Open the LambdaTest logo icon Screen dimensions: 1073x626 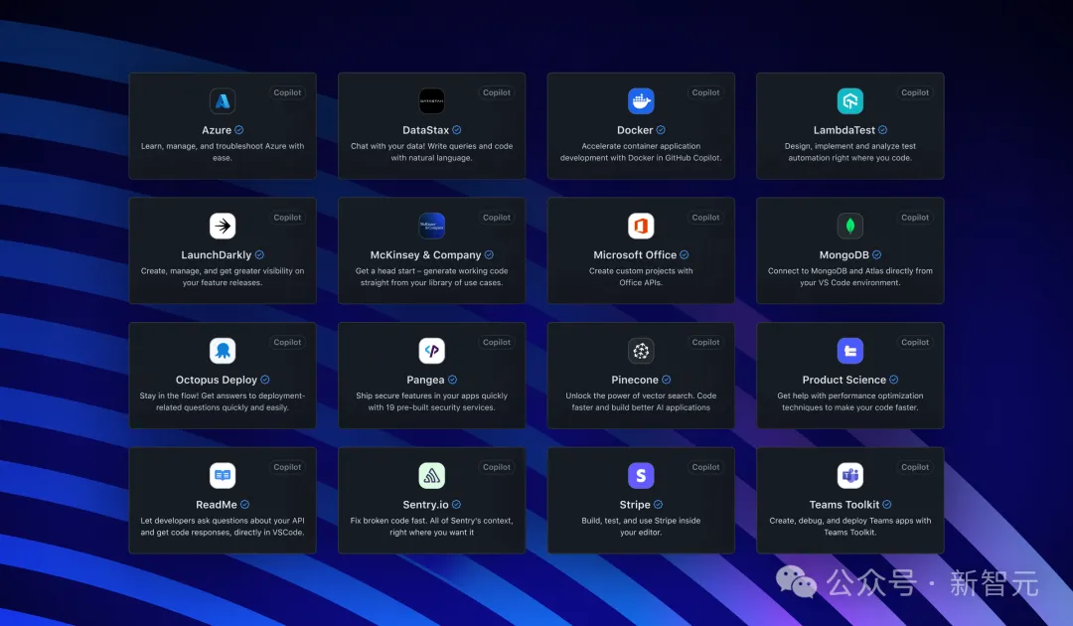(849, 101)
